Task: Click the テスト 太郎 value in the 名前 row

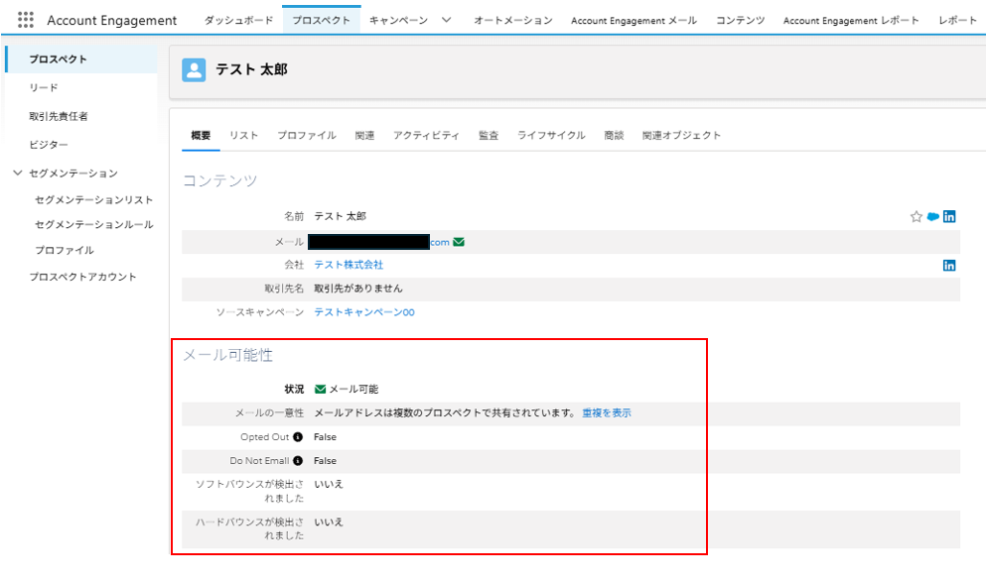Action: (x=340, y=216)
